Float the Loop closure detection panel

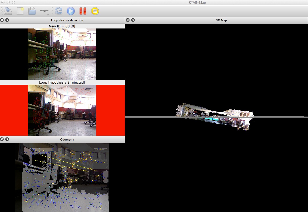pos(7,20)
